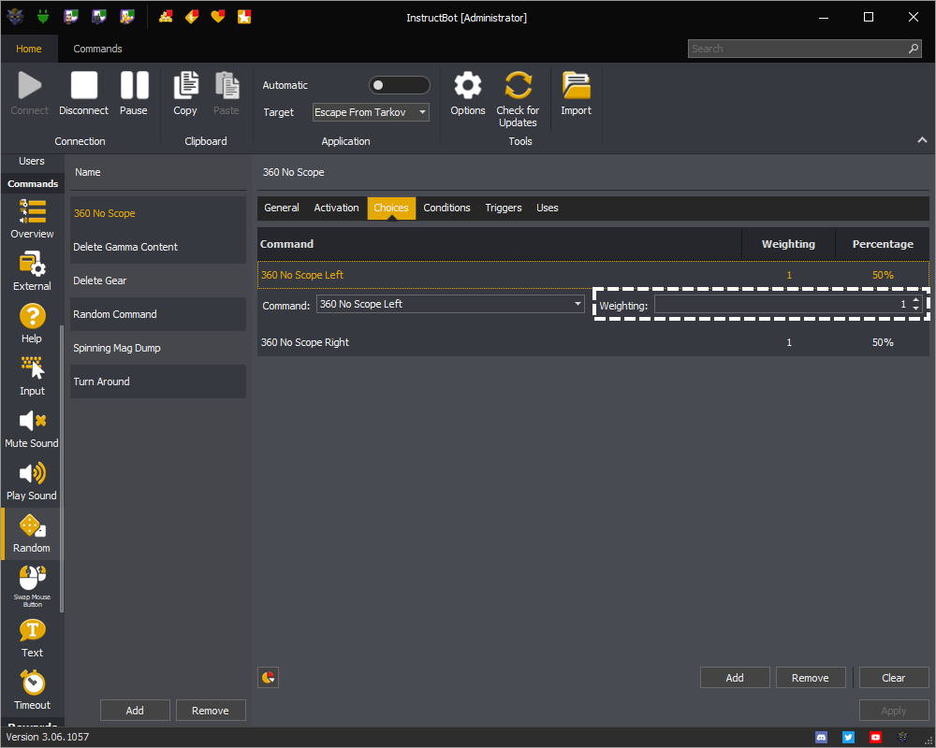Screen dimensions: 936x748
Task: Open External commands in the sidebar
Action: (x=32, y=271)
